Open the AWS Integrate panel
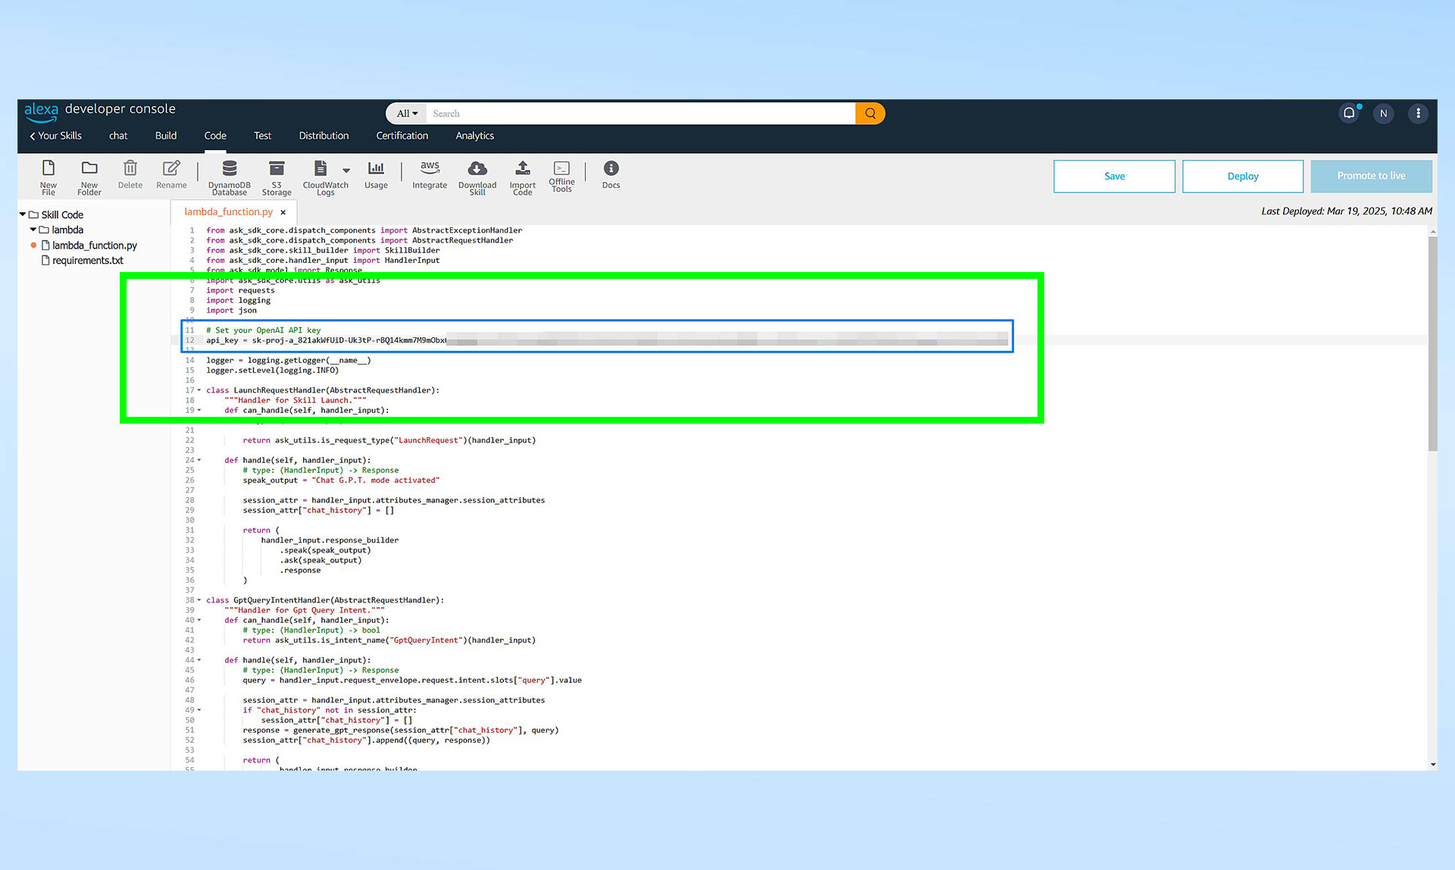 430,176
